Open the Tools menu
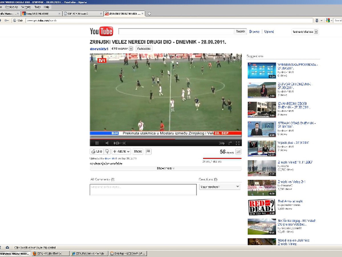Viewport: 342px width, 257px height. pyautogui.click(x=37, y=7)
